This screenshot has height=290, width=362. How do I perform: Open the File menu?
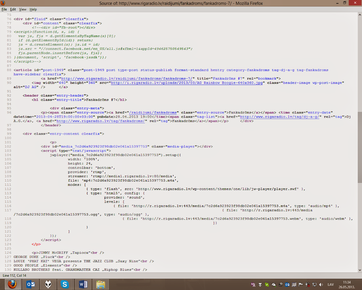[4, 9]
